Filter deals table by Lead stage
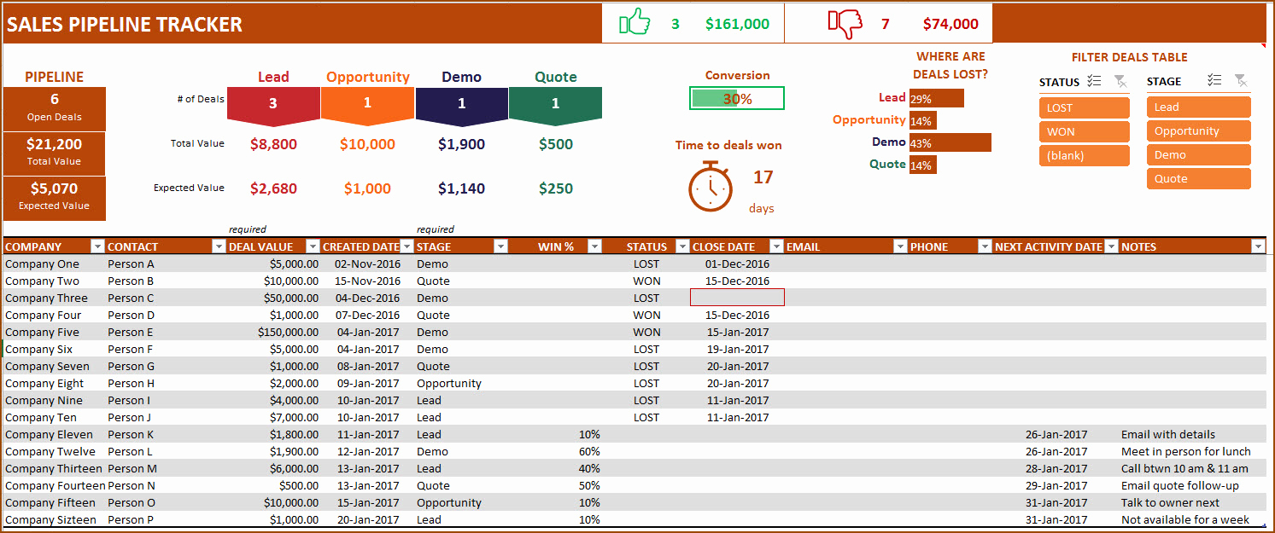The height and width of the screenshot is (533, 1275). (x=1199, y=107)
